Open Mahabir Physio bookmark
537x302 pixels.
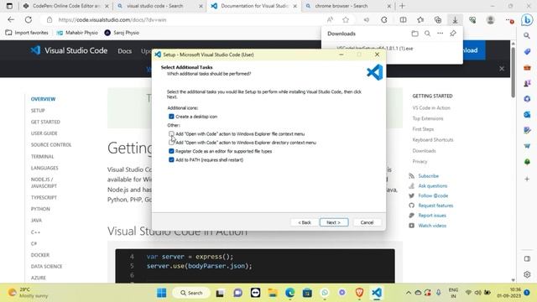[x=77, y=33]
